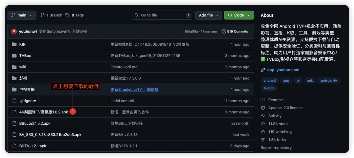The height and width of the screenshot is (158, 354).
Task: Open the green Code dropdown button
Action: (239, 15)
